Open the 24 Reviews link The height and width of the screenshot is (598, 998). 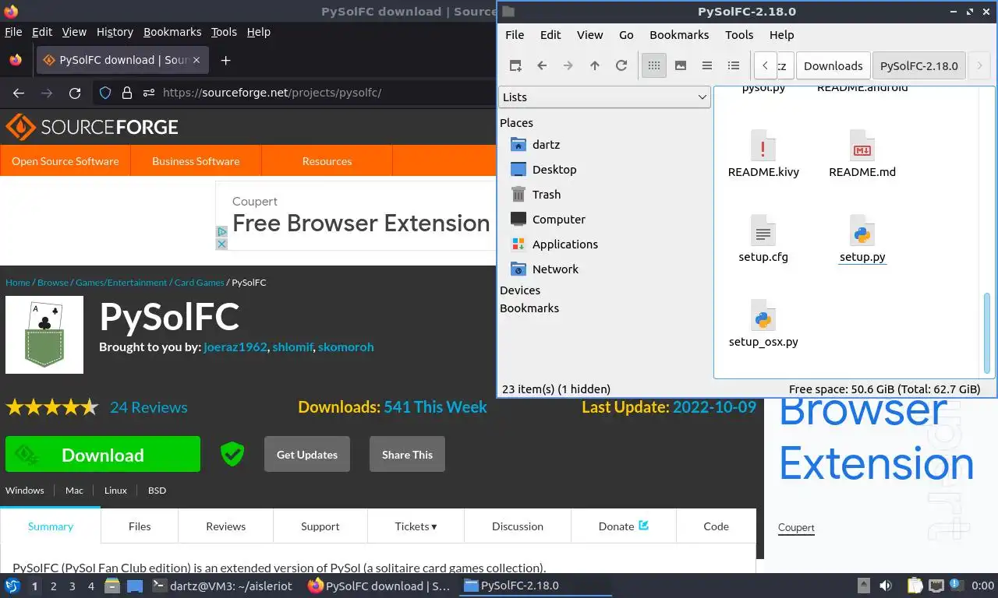coord(148,407)
